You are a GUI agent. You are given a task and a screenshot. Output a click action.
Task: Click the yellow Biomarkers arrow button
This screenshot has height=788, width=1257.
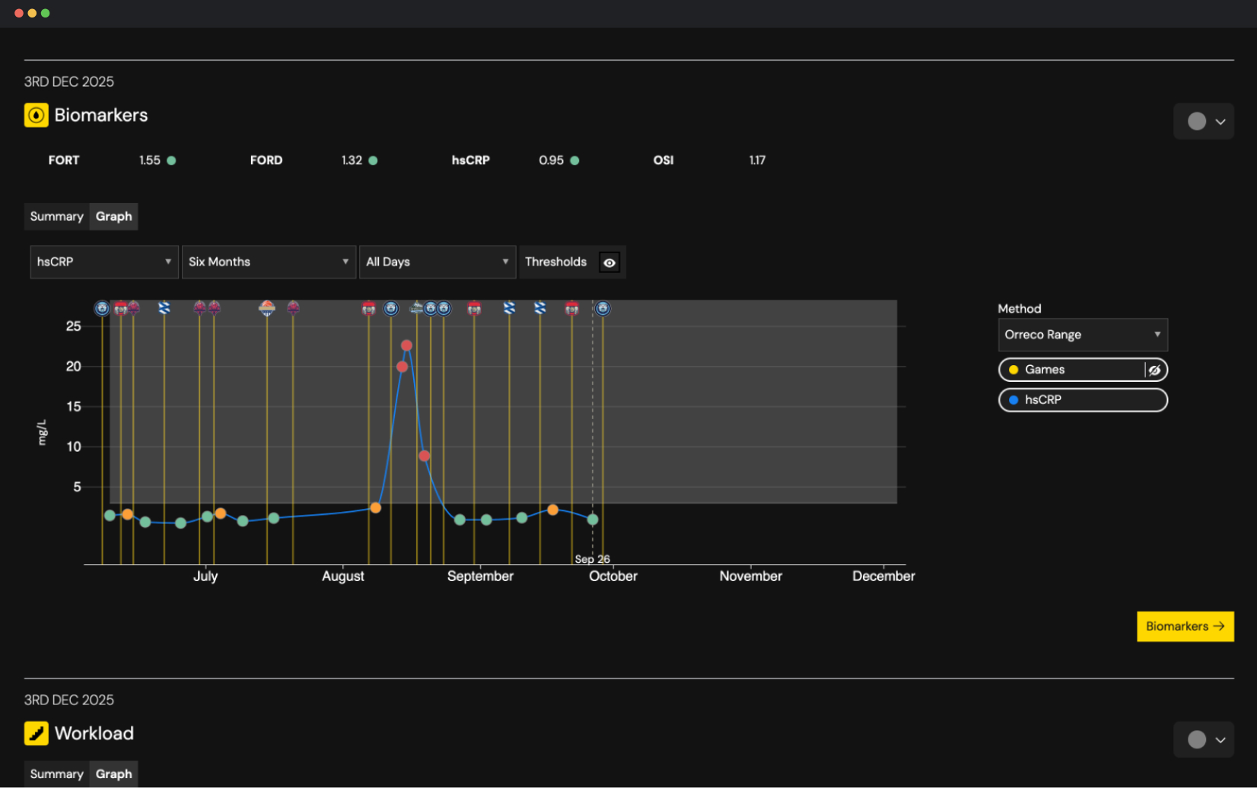(1185, 626)
